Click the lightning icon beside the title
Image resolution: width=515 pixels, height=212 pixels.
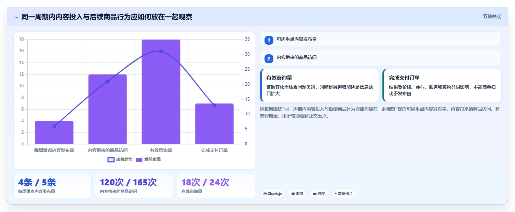[16, 17]
